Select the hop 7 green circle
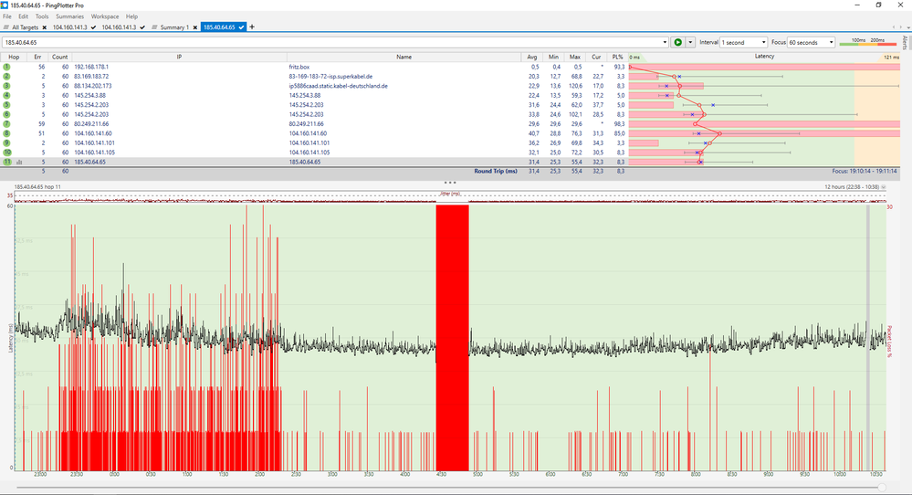Image resolution: width=912 pixels, height=495 pixels. [x=6, y=123]
